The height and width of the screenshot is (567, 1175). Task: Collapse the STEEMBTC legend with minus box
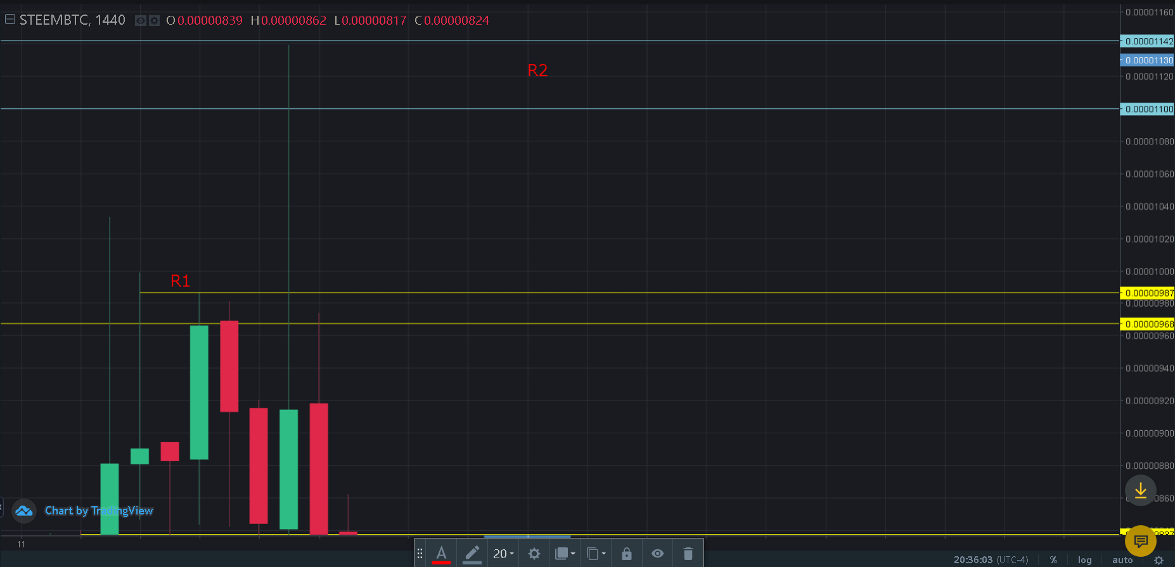point(10,20)
